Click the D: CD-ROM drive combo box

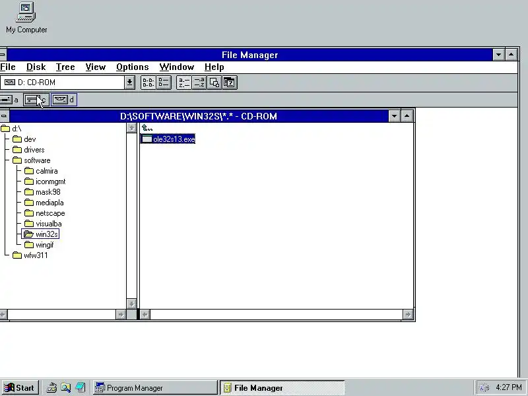(x=63, y=82)
